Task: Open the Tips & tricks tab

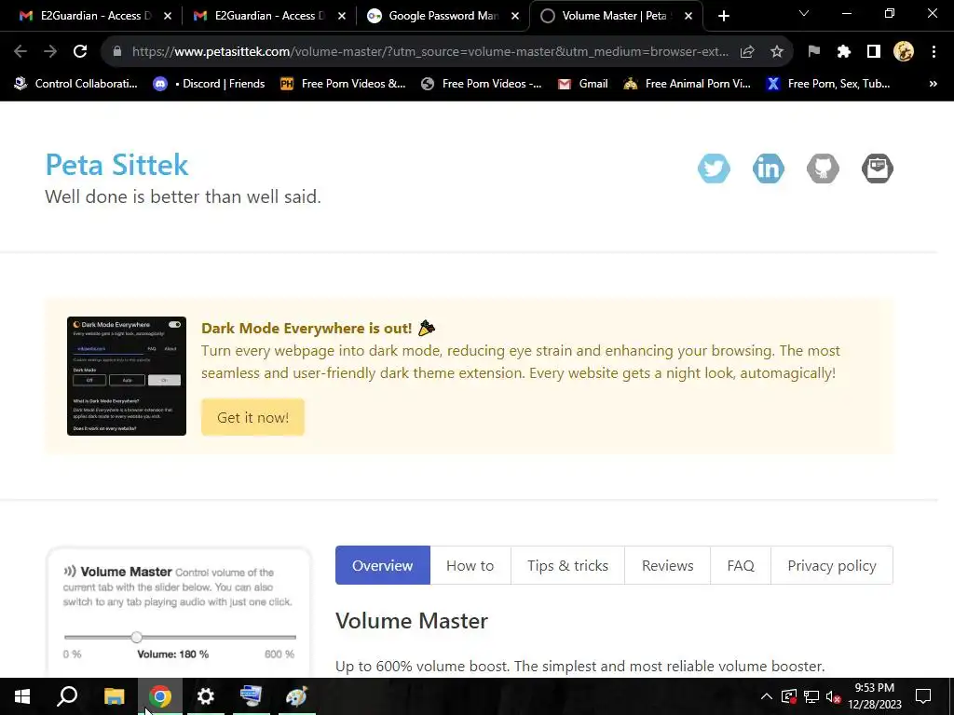Action: 567,565
